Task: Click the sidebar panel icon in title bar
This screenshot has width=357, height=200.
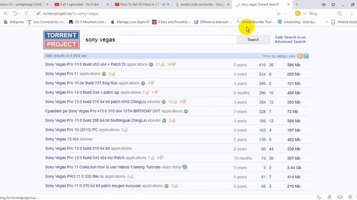Action: click(x=324, y=4)
